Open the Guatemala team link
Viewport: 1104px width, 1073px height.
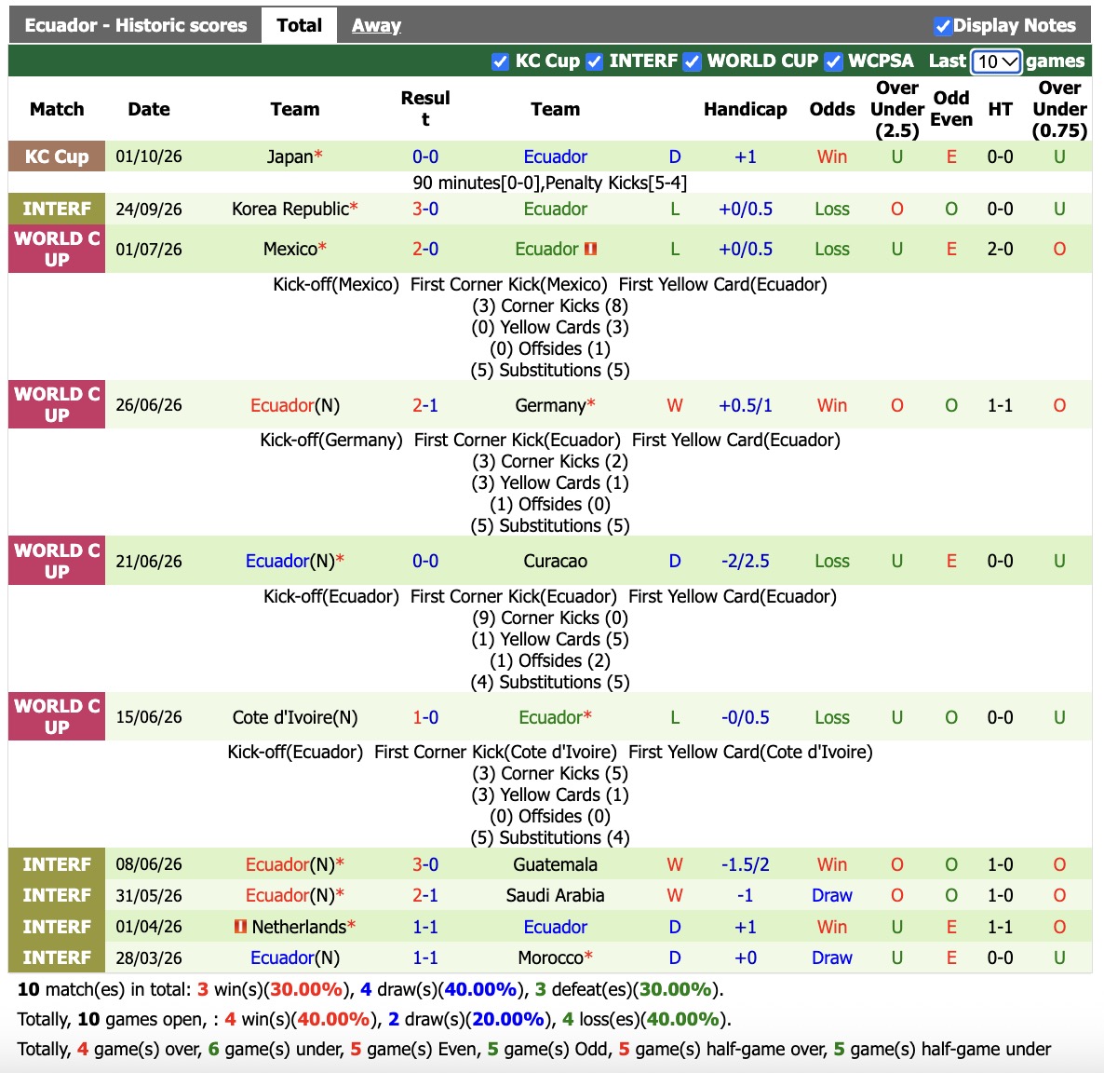[556, 864]
